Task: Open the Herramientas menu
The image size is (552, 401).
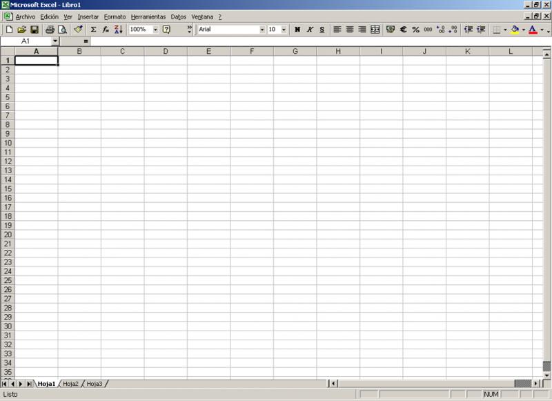Action: coord(148,17)
